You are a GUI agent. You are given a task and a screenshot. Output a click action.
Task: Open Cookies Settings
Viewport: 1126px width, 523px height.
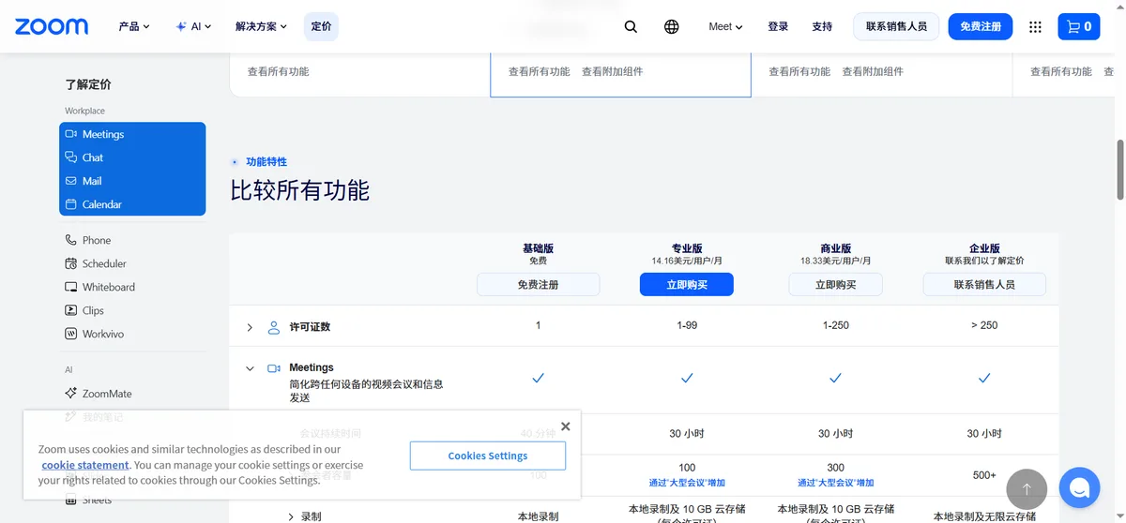[x=488, y=456]
